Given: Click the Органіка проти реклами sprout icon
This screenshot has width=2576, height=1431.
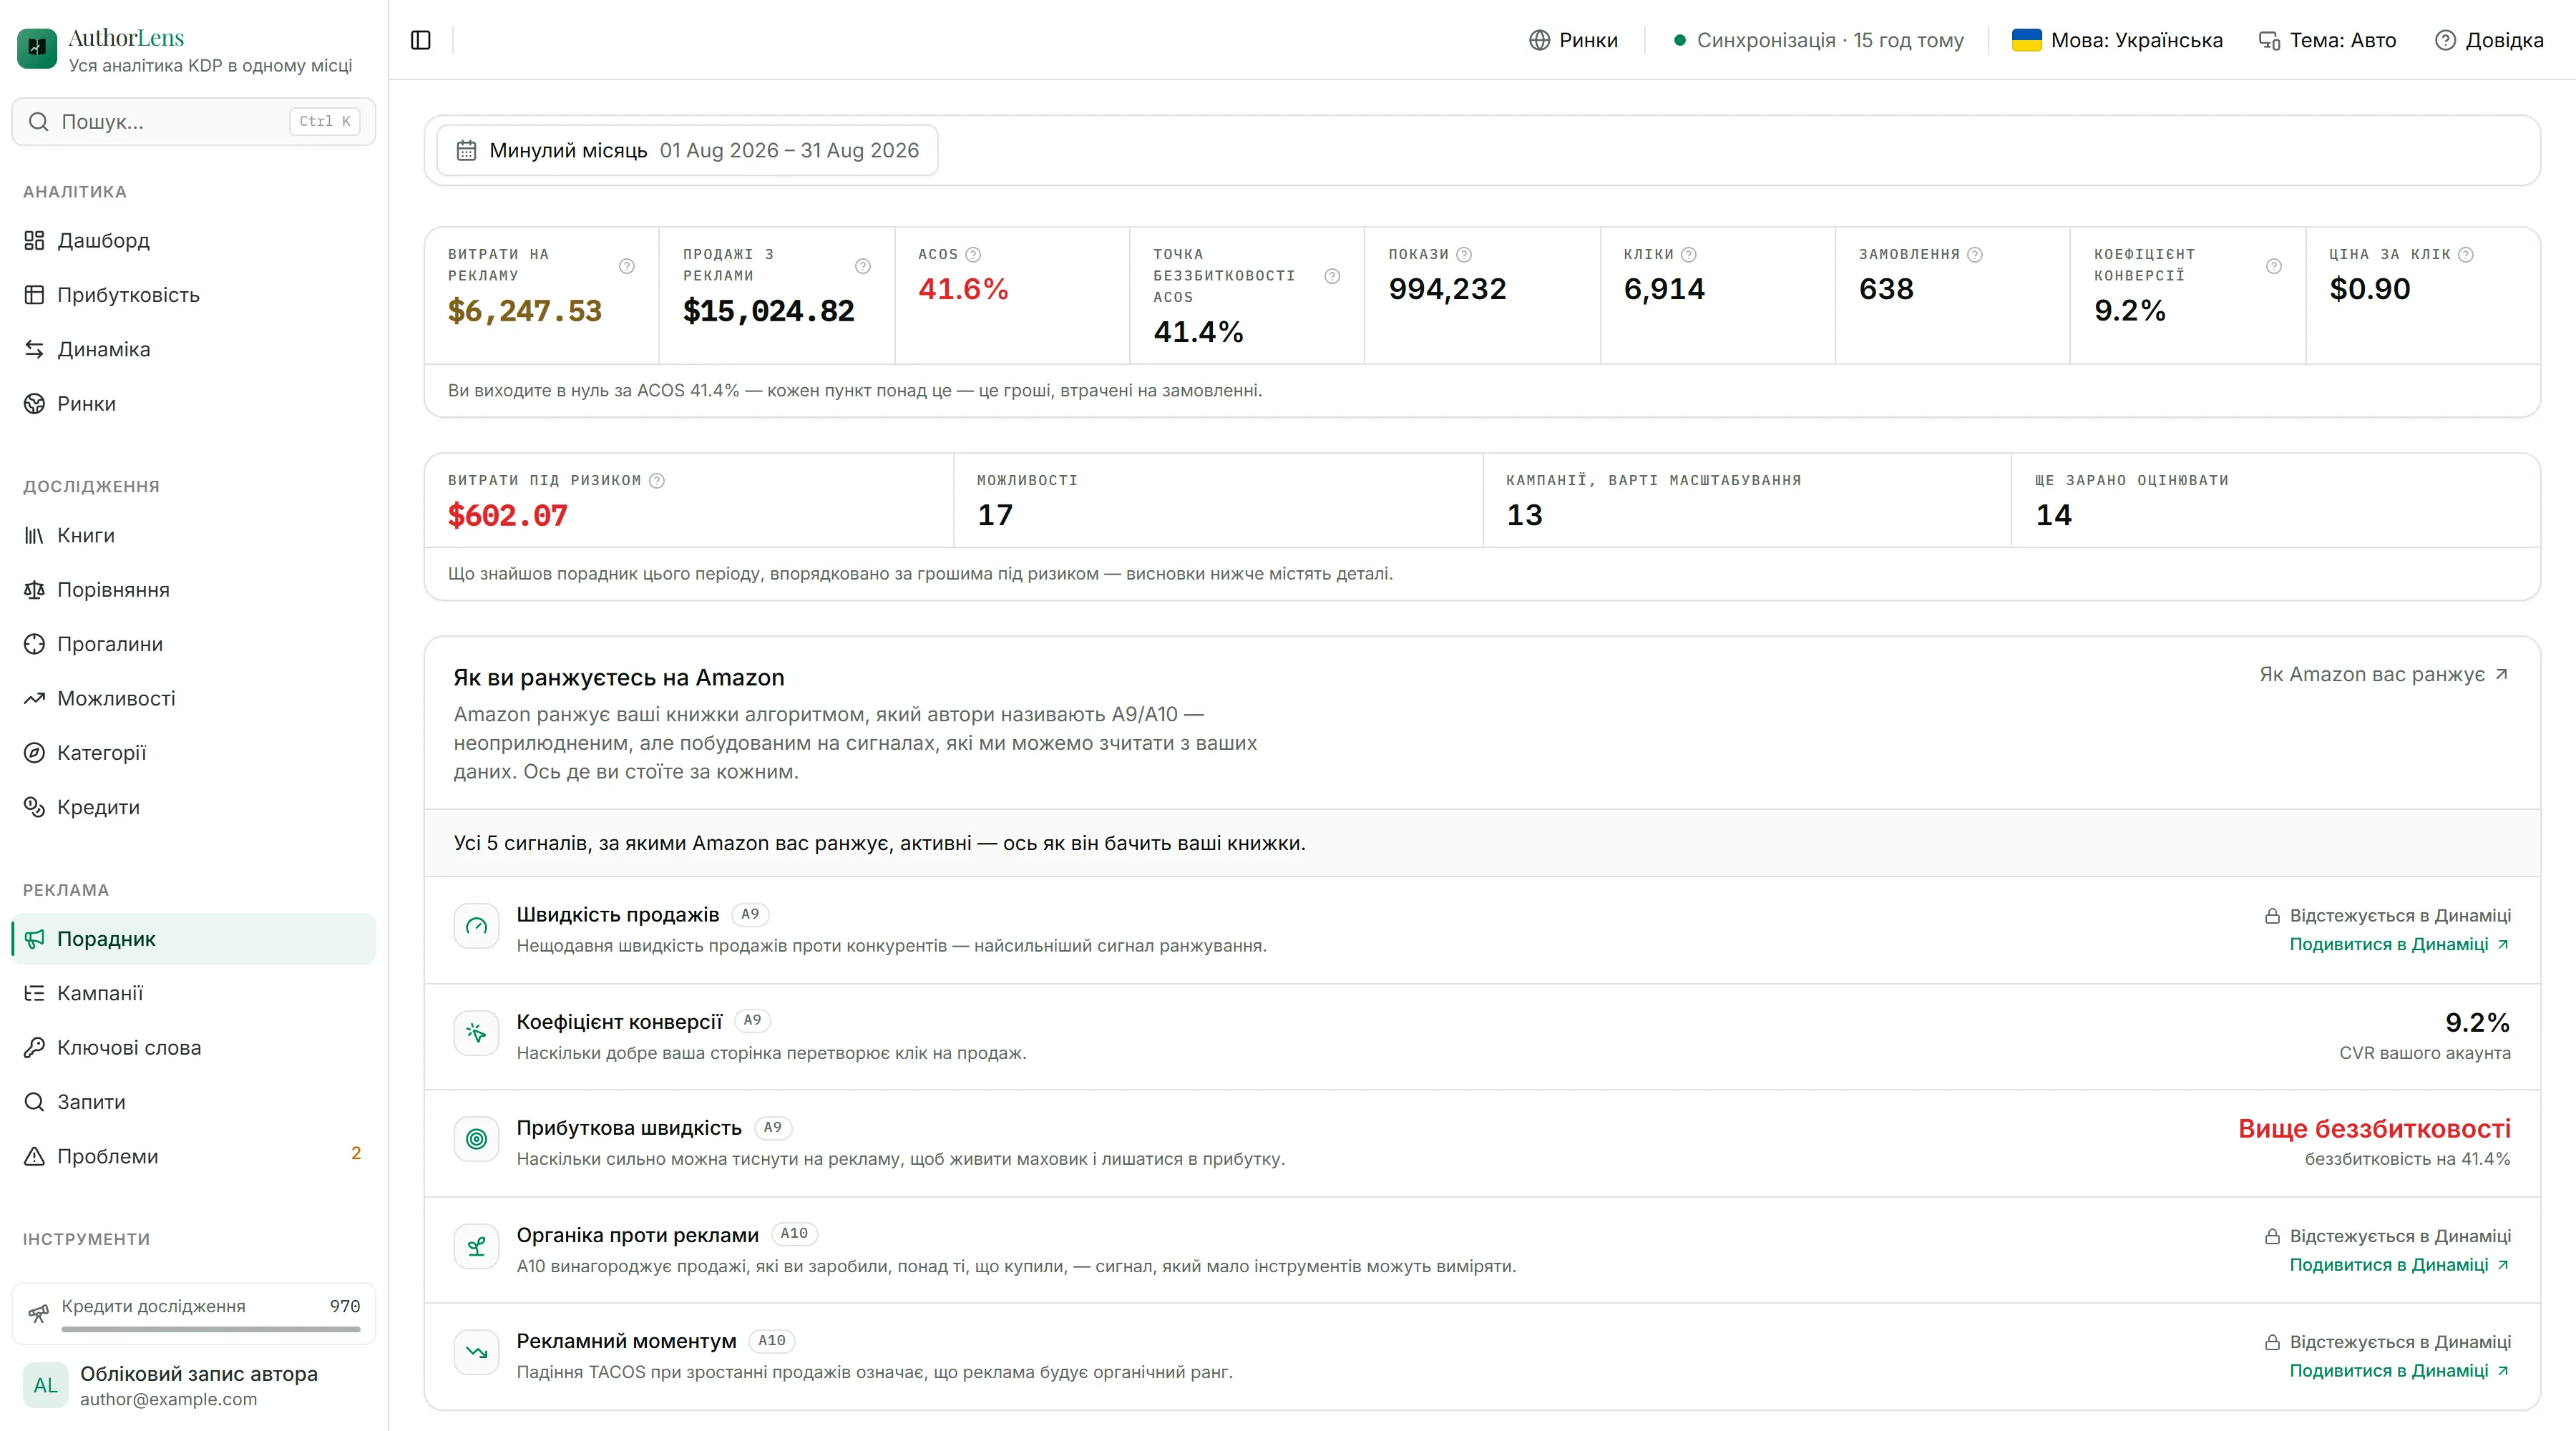Looking at the screenshot, I should [x=476, y=1246].
